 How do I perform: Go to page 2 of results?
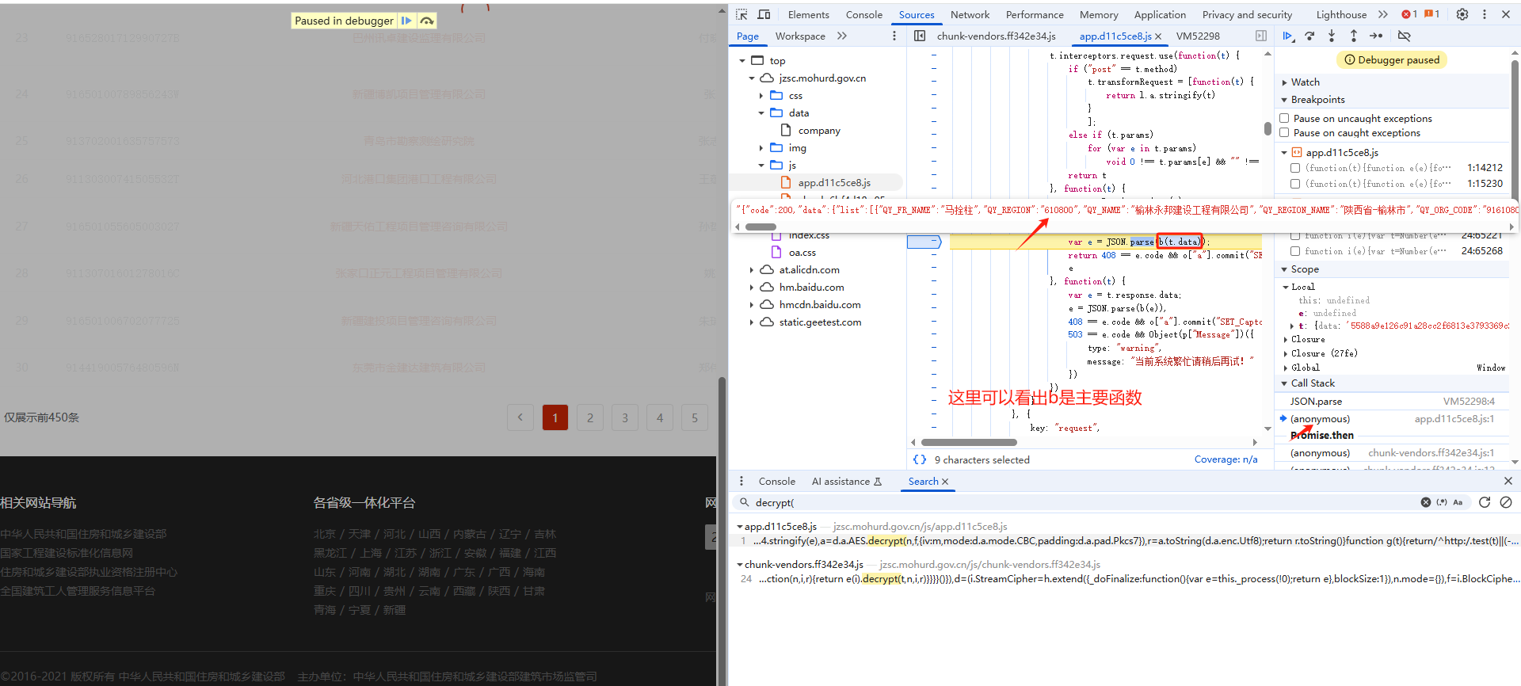[x=590, y=417]
